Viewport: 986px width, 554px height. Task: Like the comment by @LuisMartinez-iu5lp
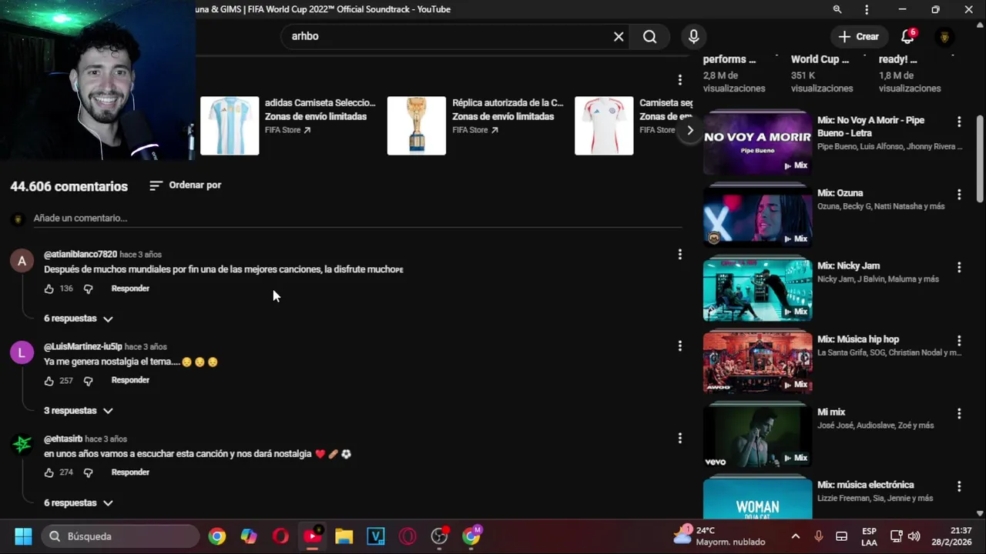49,381
